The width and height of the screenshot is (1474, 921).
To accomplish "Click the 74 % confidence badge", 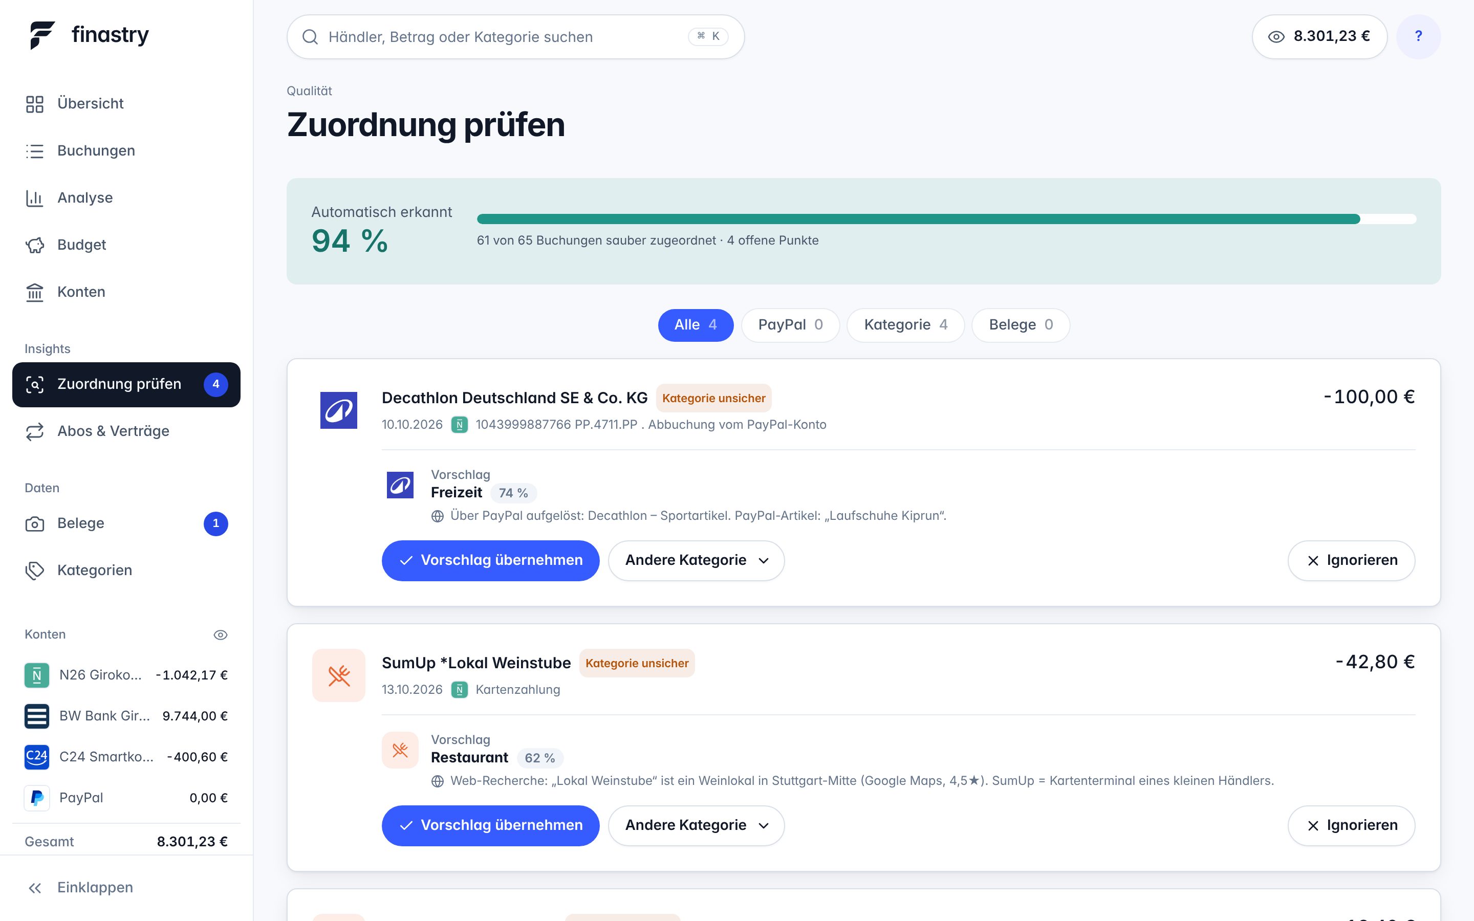I will tap(513, 493).
